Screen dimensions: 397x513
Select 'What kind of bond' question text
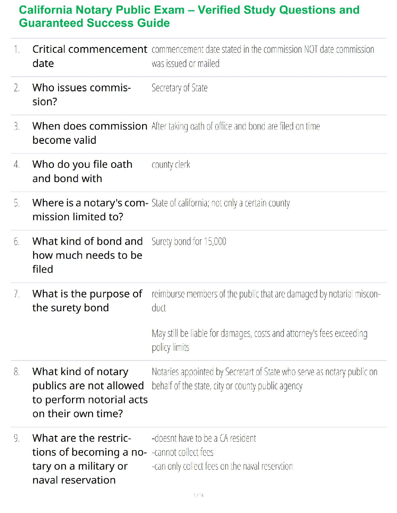coord(88,255)
